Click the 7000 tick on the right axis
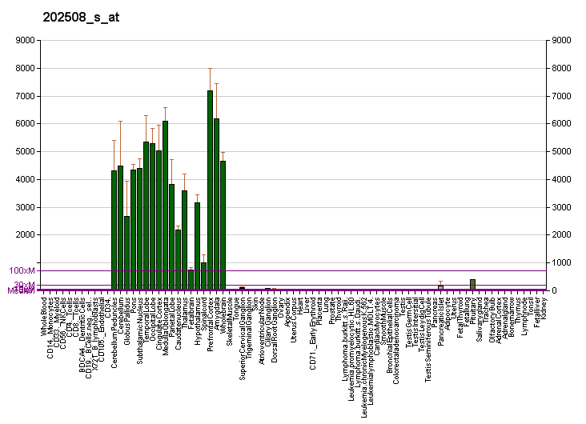Screen dimensions: 586x424 point(560,96)
